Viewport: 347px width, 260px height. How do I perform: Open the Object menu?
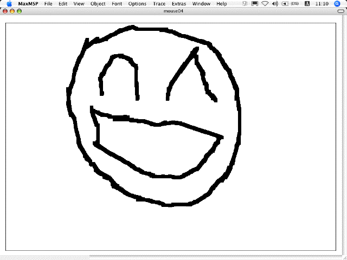[98, 4]
